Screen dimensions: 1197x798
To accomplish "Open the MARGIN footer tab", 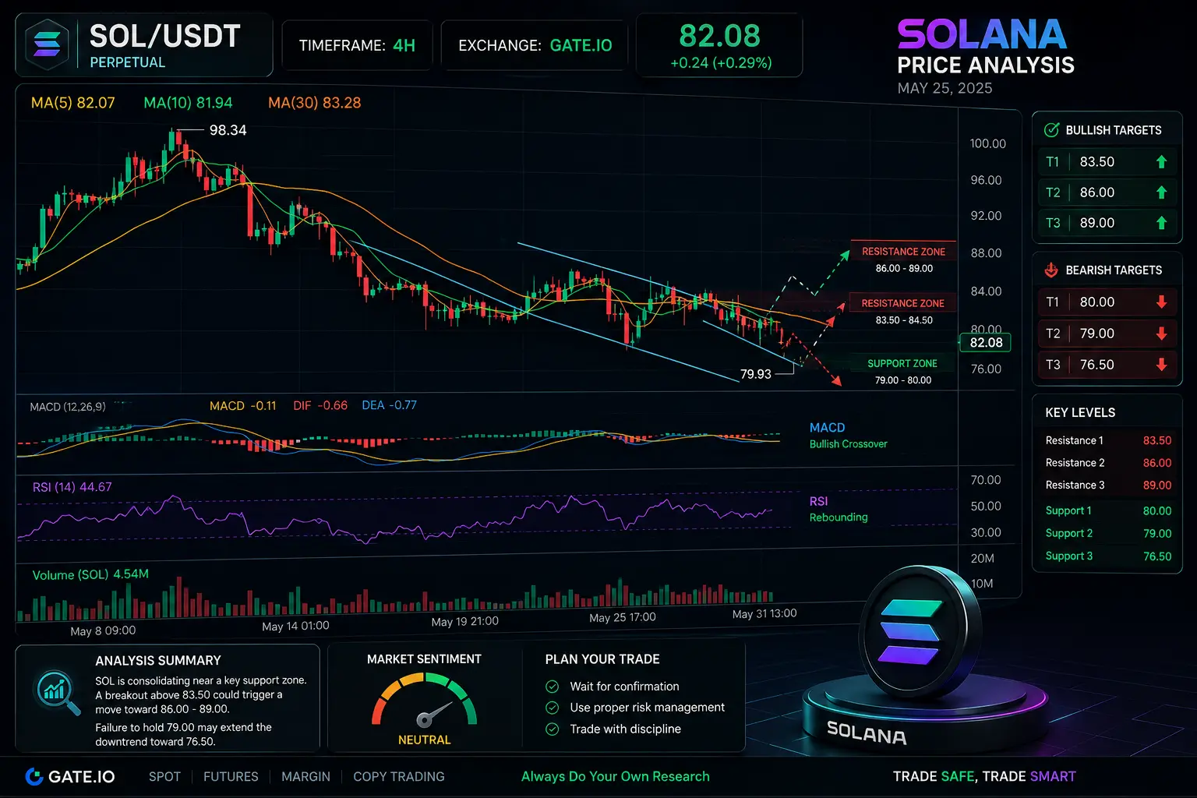I will pos(305,777).
